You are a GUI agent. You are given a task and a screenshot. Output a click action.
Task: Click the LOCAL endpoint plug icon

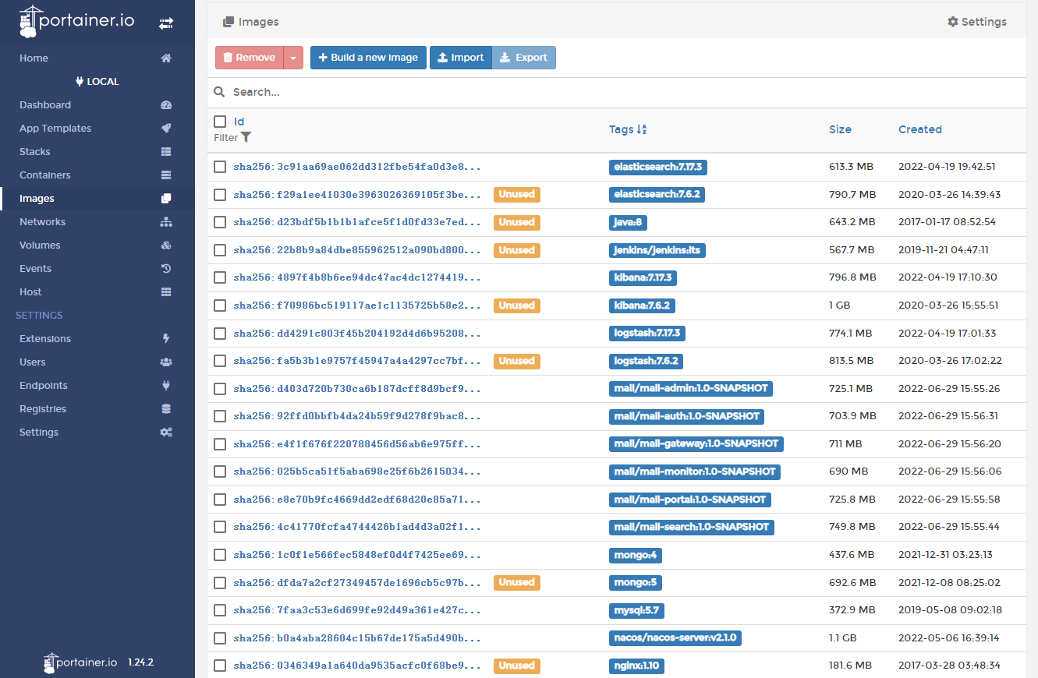click(80, 82)
